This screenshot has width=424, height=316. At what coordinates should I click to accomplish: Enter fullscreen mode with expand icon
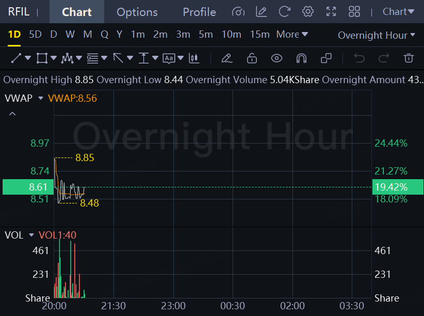(331, 11)
